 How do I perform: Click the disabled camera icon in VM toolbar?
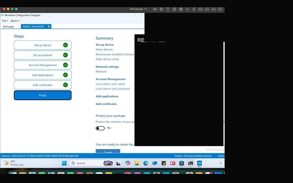[174, 9]
